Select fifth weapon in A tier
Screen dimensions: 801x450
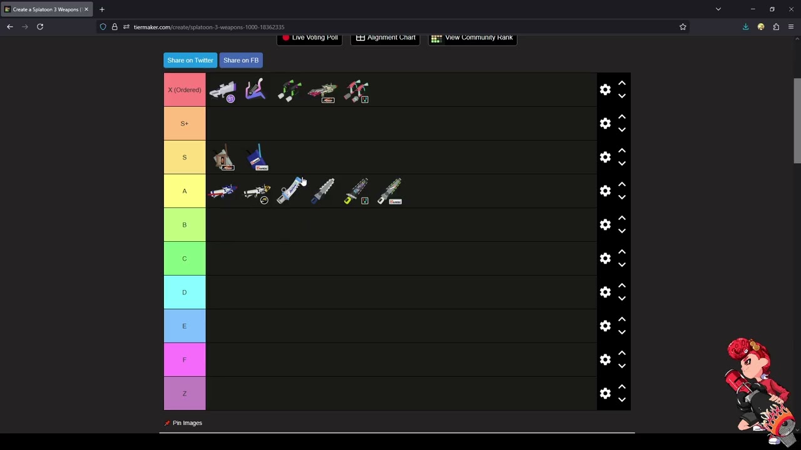click(356, 191)
